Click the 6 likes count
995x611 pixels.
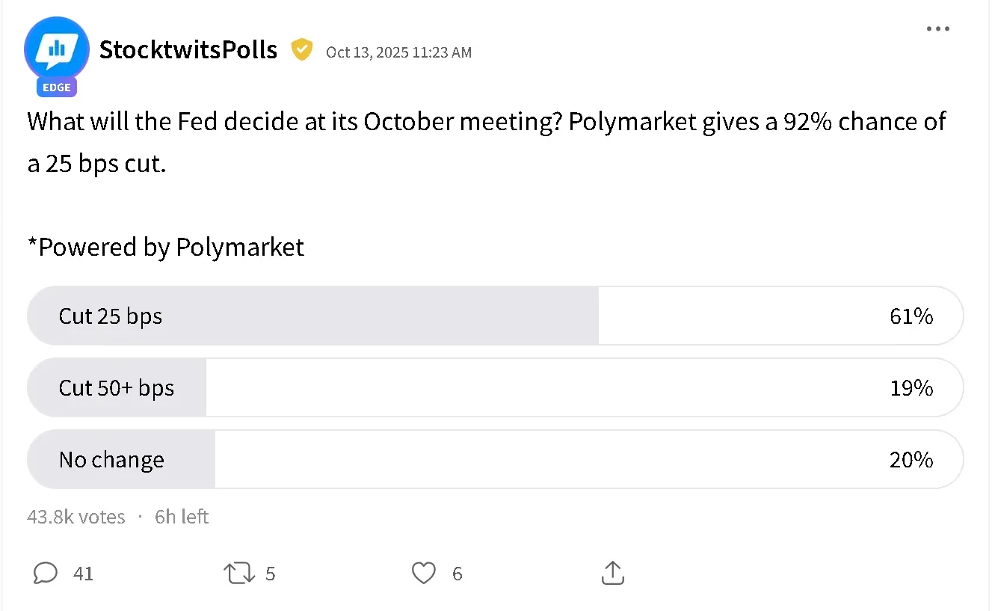pos(457,573)
